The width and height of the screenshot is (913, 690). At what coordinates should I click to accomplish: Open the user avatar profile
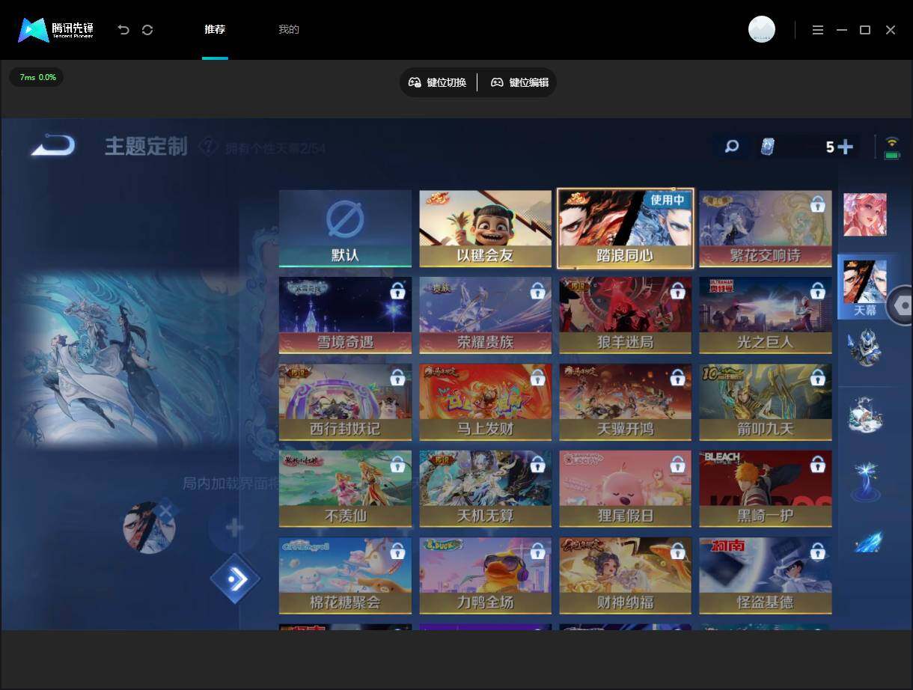click(x=762, y=29)
